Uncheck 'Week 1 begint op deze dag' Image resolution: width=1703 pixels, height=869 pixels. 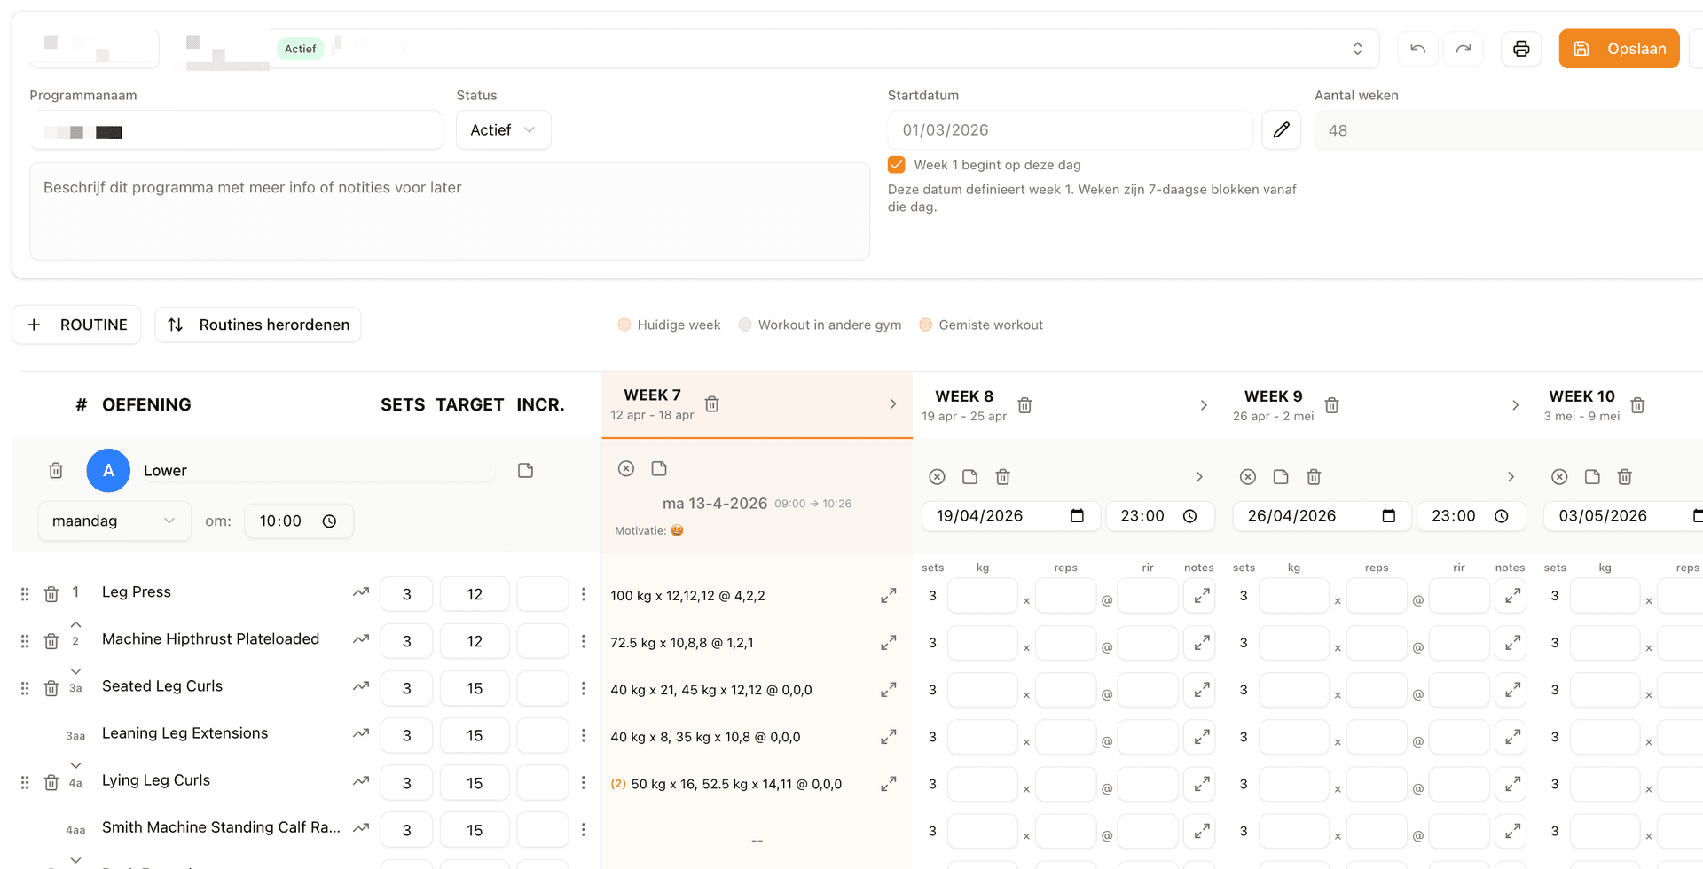coord(897,165)
